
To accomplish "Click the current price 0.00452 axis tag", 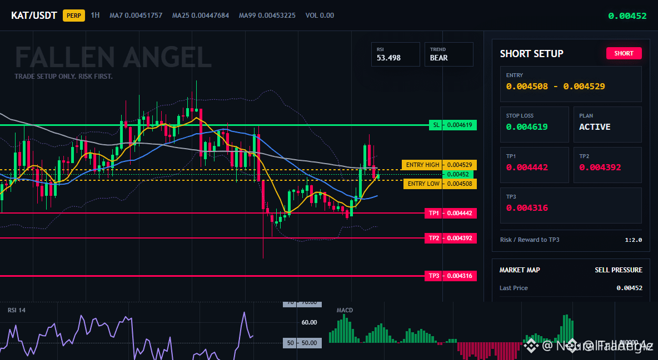I will tap(458, 174).
